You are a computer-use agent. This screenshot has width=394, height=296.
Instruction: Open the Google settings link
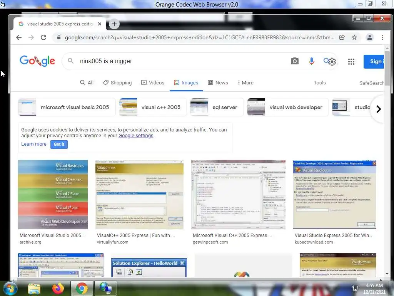[x=136, y=135]
